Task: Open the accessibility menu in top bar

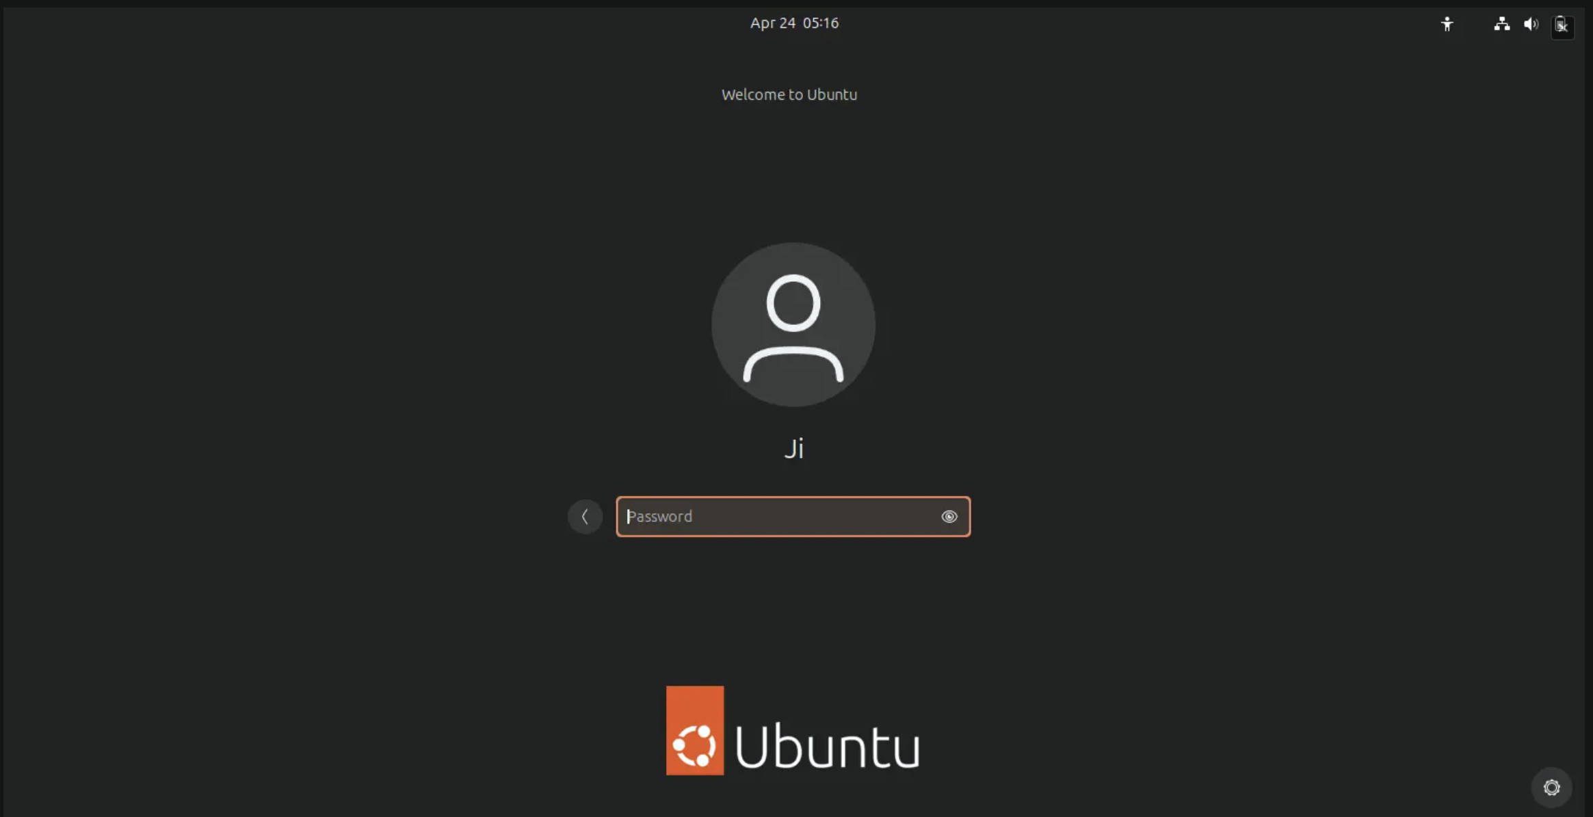Action: point(1447,25)
